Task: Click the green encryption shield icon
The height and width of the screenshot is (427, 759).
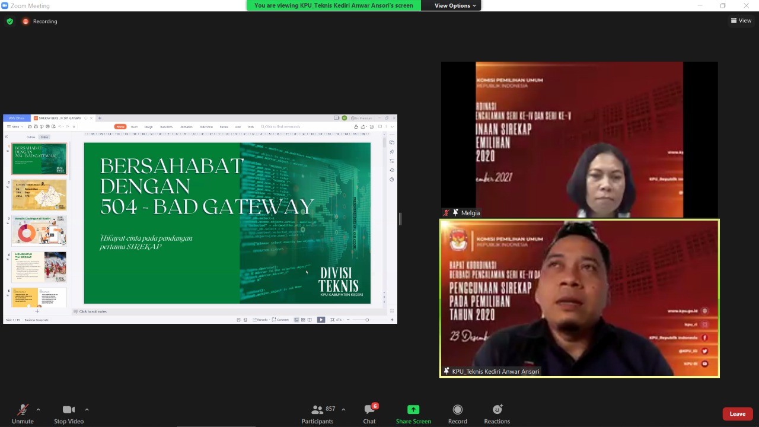Action: point(9,21)
